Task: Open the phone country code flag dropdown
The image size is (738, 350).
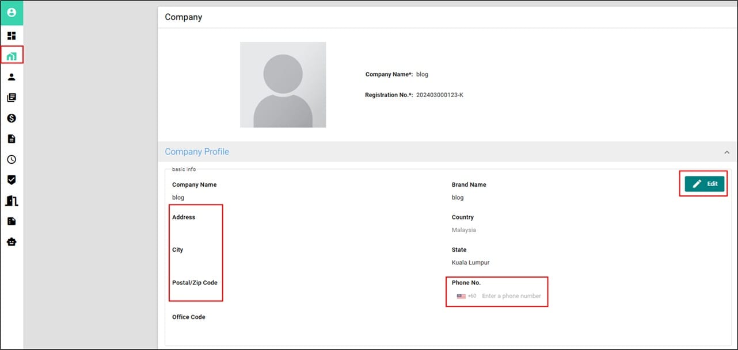Action: coord(466,297)
